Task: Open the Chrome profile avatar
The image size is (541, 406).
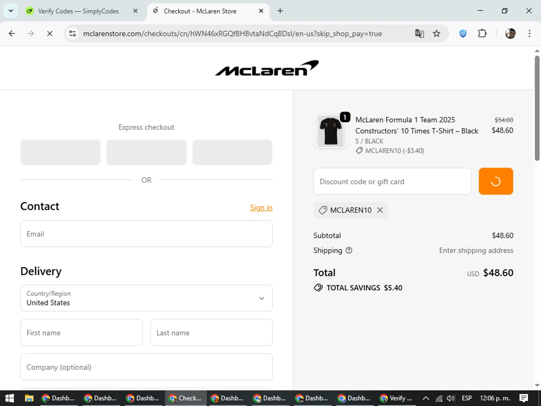Action: (510, 34)
